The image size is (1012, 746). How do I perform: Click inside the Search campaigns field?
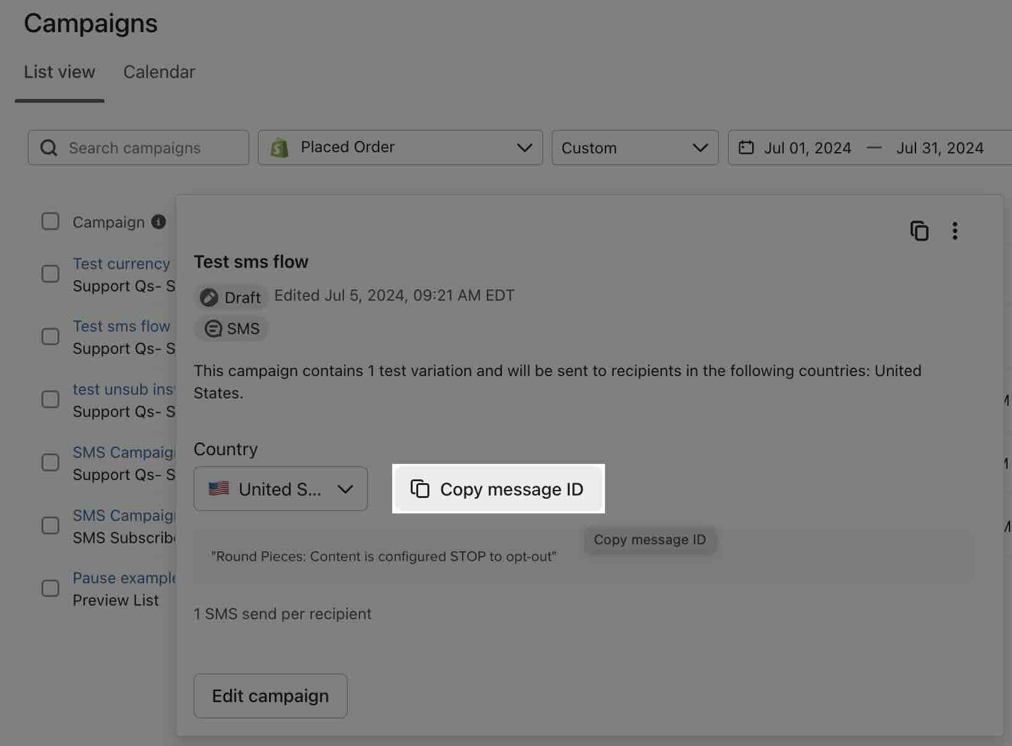pyautogui.click(x=135, y=148)
